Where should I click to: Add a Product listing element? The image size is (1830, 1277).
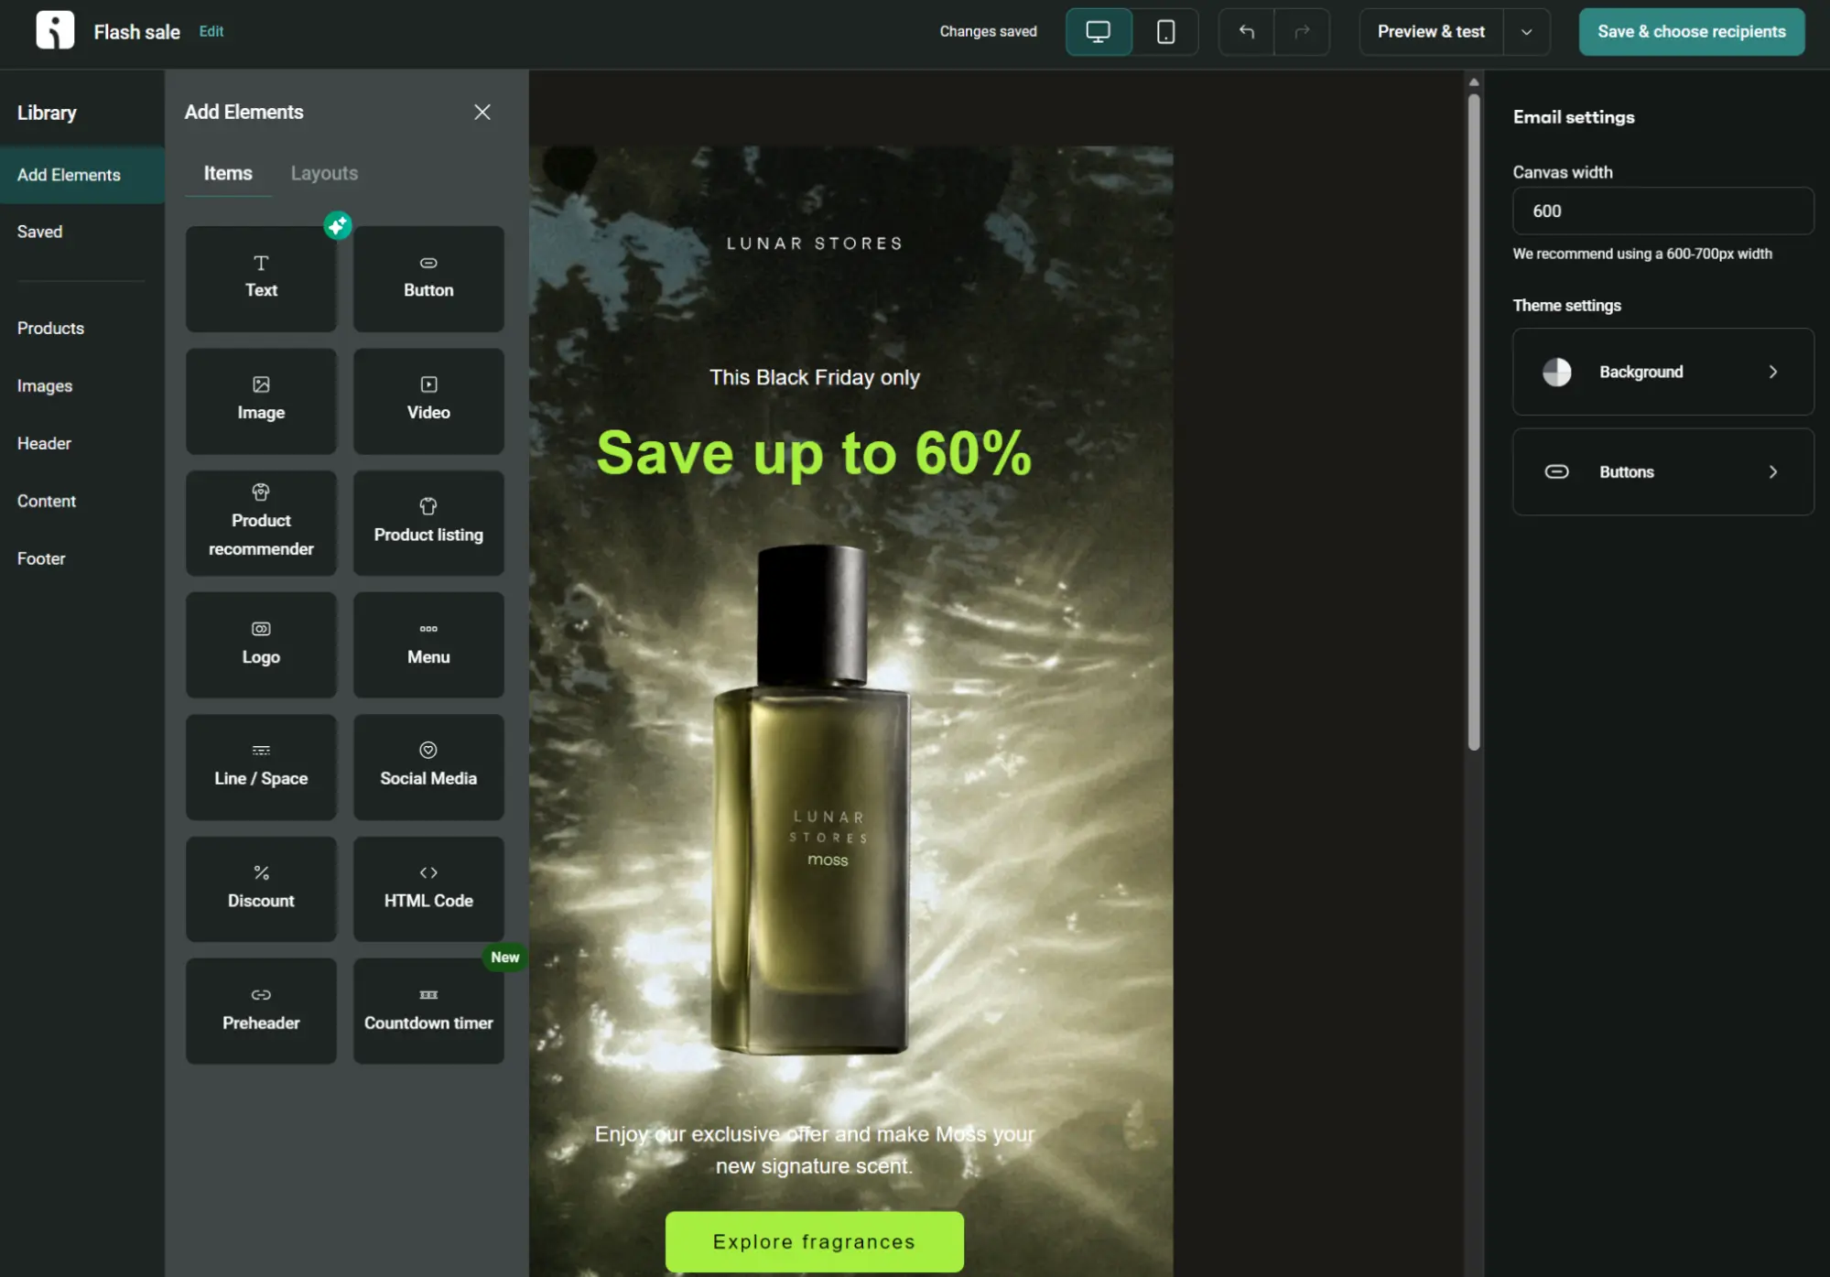(428, 523)
